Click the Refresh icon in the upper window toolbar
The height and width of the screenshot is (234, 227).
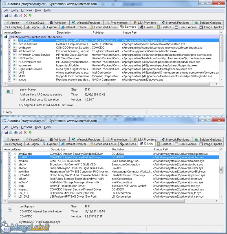tap(11, 16)
